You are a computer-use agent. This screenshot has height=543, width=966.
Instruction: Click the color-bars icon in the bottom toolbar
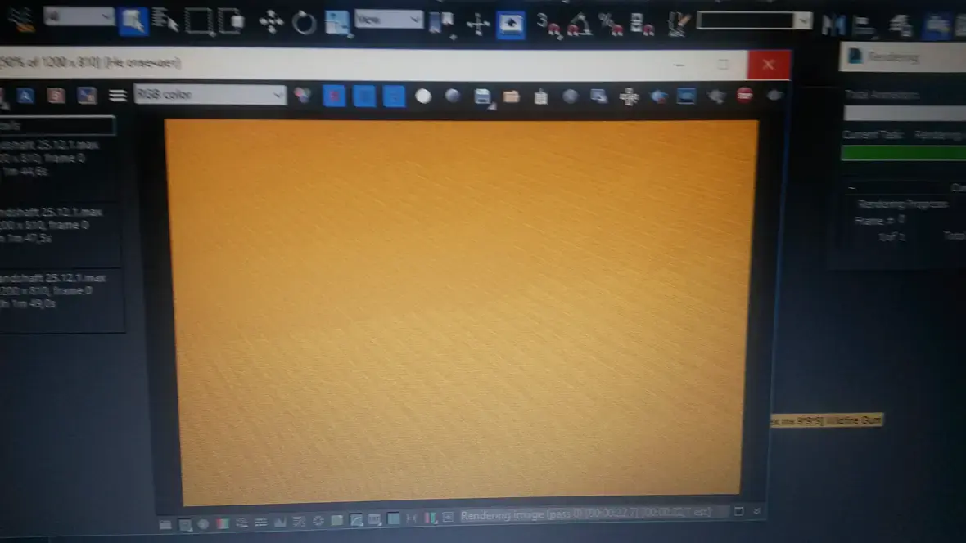(x=222, y=523)
